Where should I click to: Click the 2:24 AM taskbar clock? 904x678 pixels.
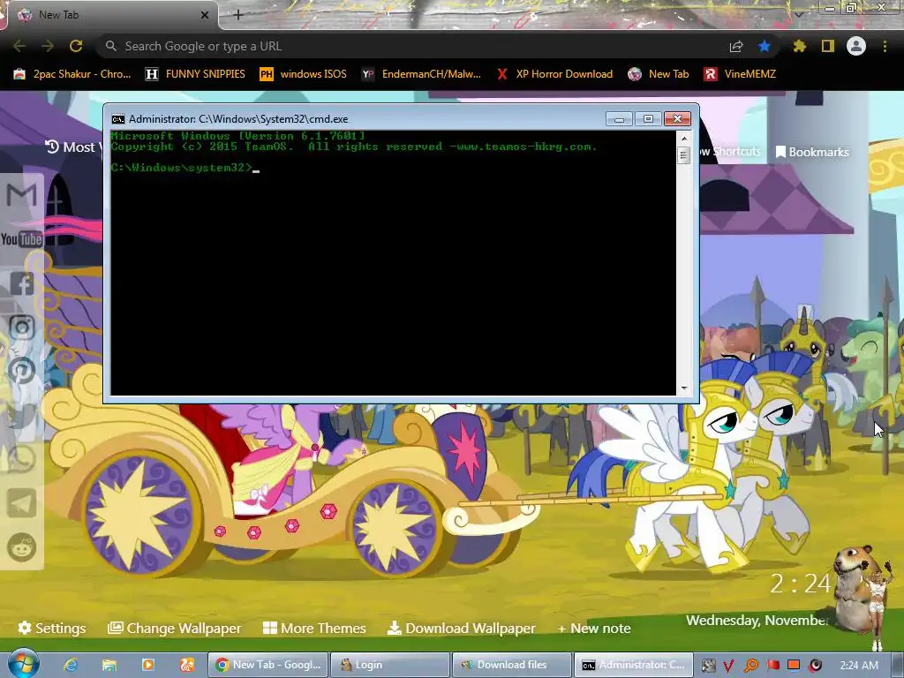click(x=859, y=666)
